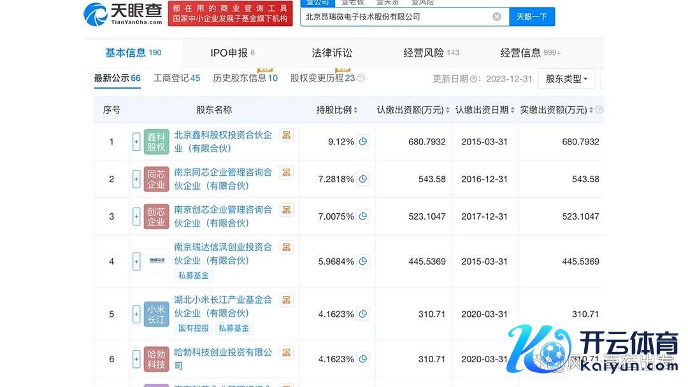
Task: Select the 工商登记 45 sub-tab
Action: tap(176, 78)
